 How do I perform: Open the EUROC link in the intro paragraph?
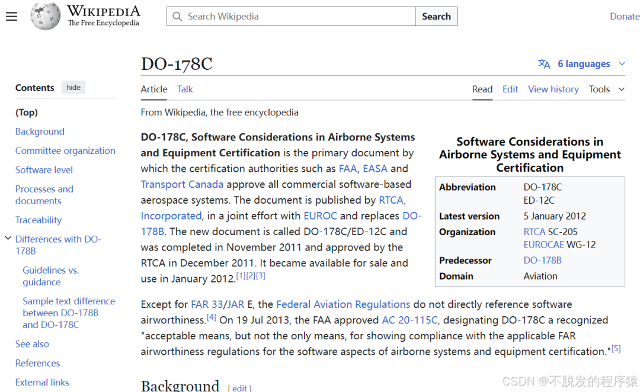point(321,216)
